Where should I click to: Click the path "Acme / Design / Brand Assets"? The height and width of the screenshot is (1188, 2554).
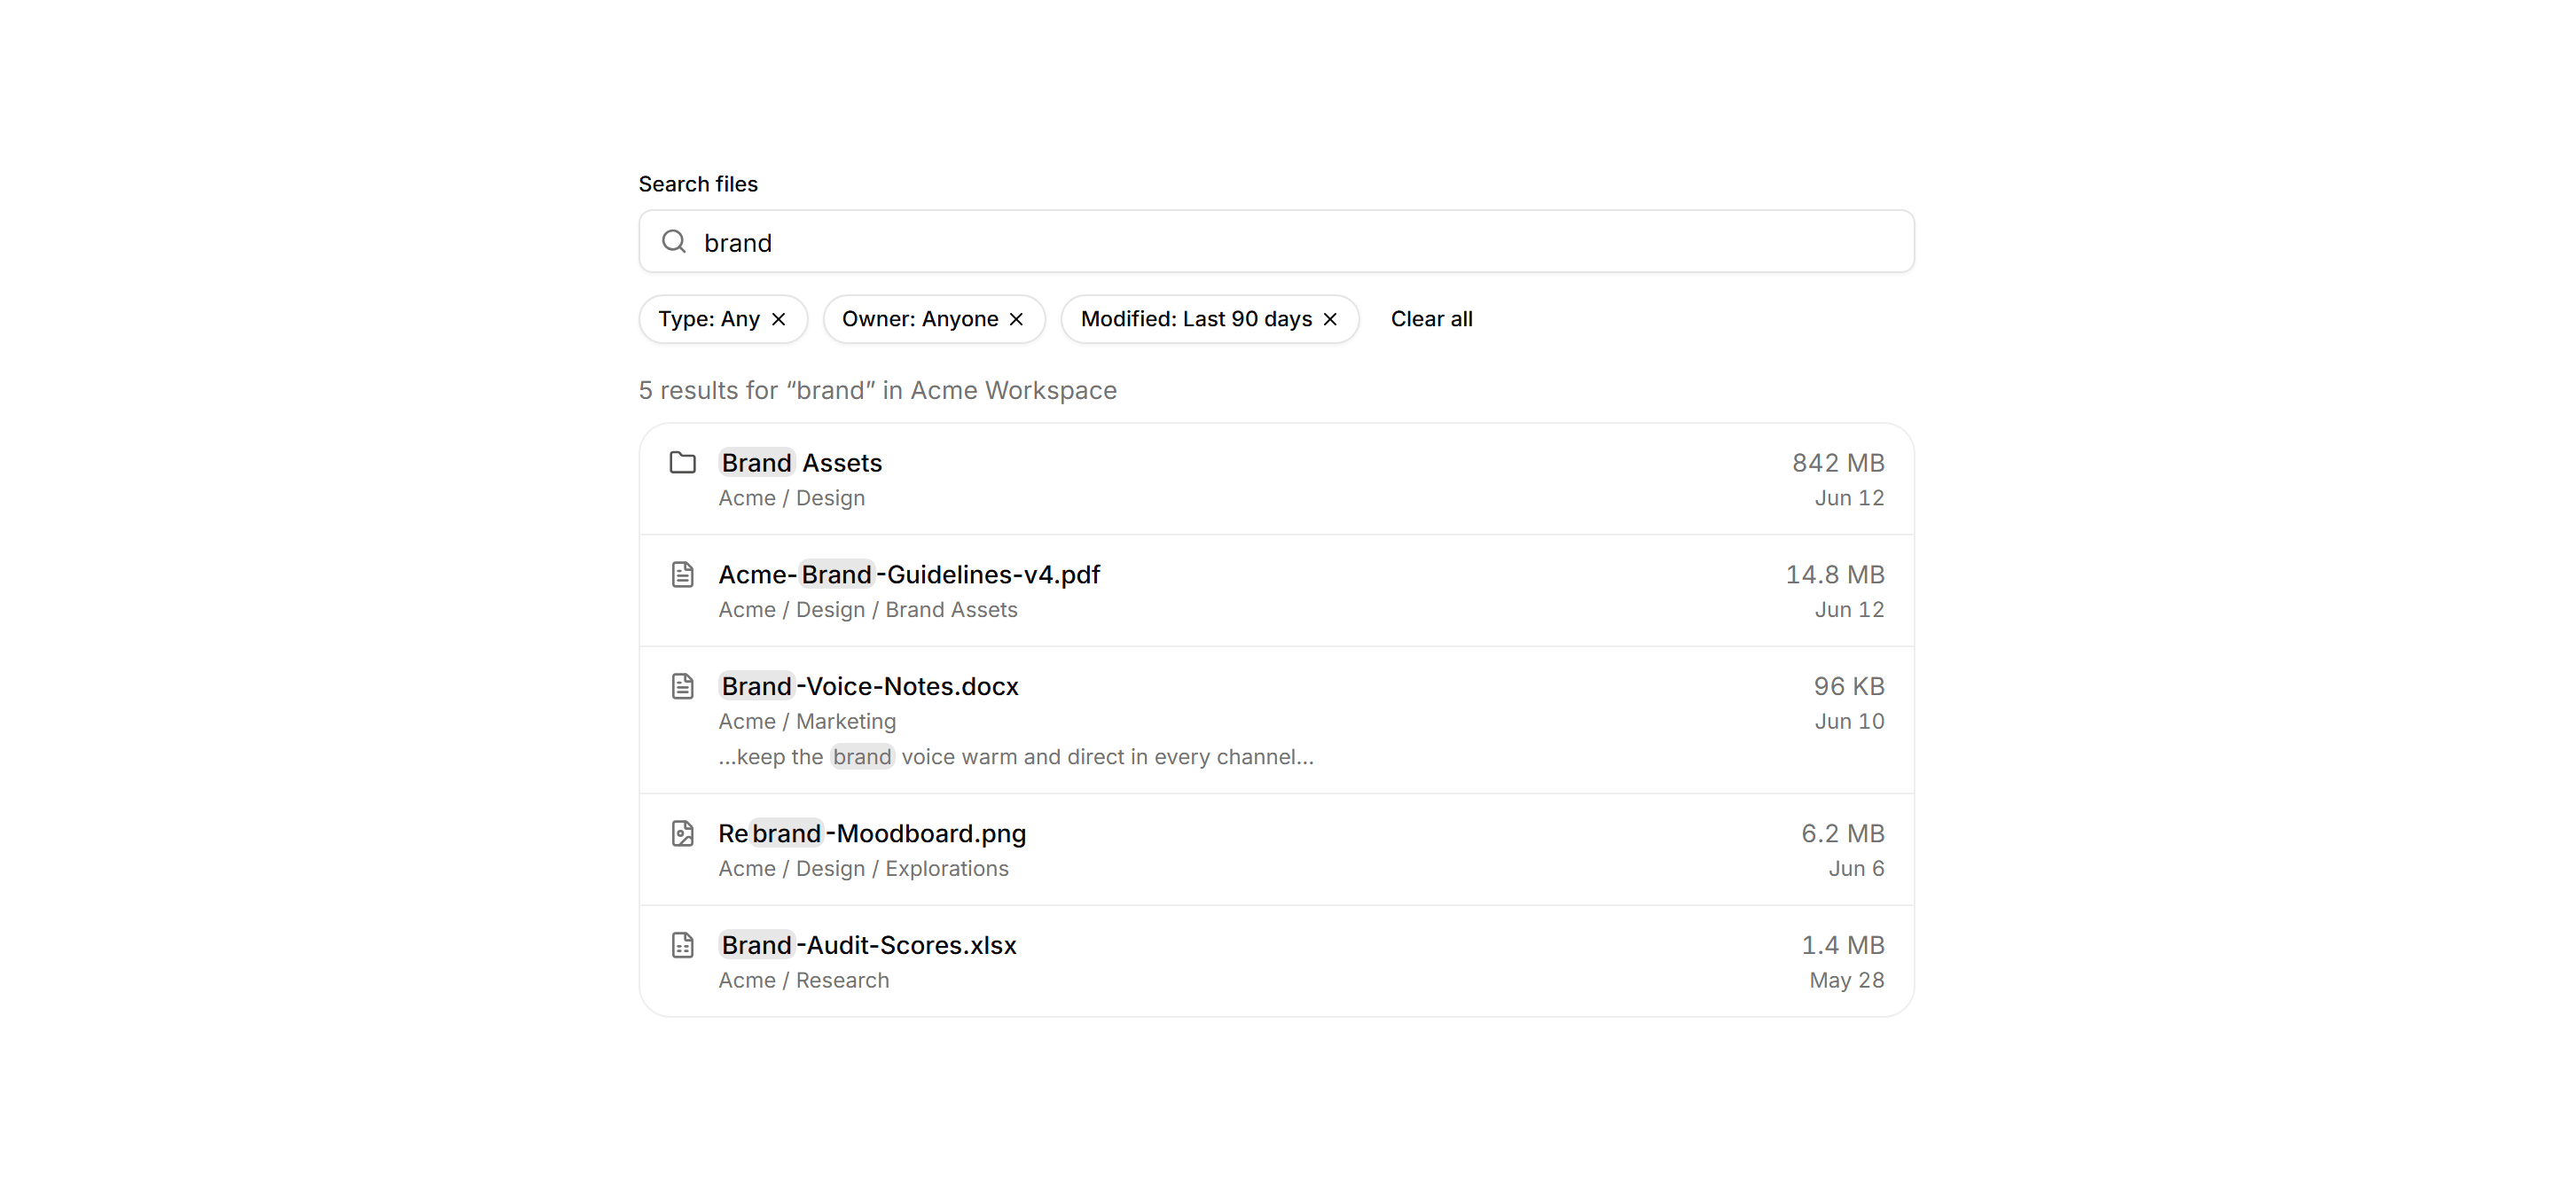tap(867, 610)
